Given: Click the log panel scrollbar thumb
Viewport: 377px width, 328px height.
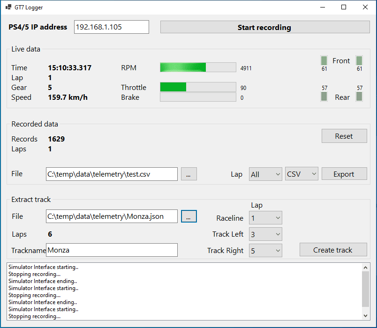Looking at the screenshot, I should pos(365,289).
